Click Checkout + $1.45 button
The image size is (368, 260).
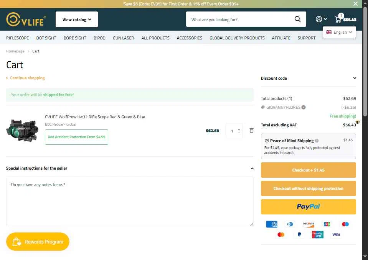coord(309,170)
